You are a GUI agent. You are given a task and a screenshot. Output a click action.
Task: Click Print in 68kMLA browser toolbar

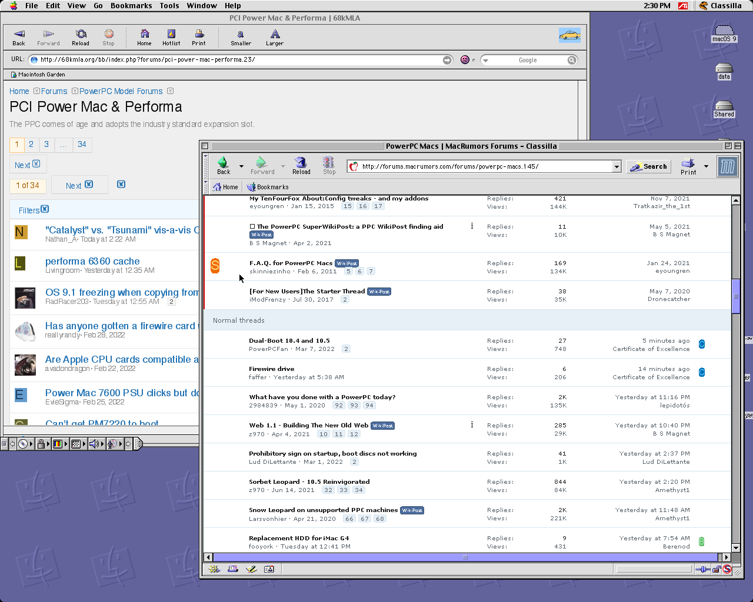click(199, 38)
